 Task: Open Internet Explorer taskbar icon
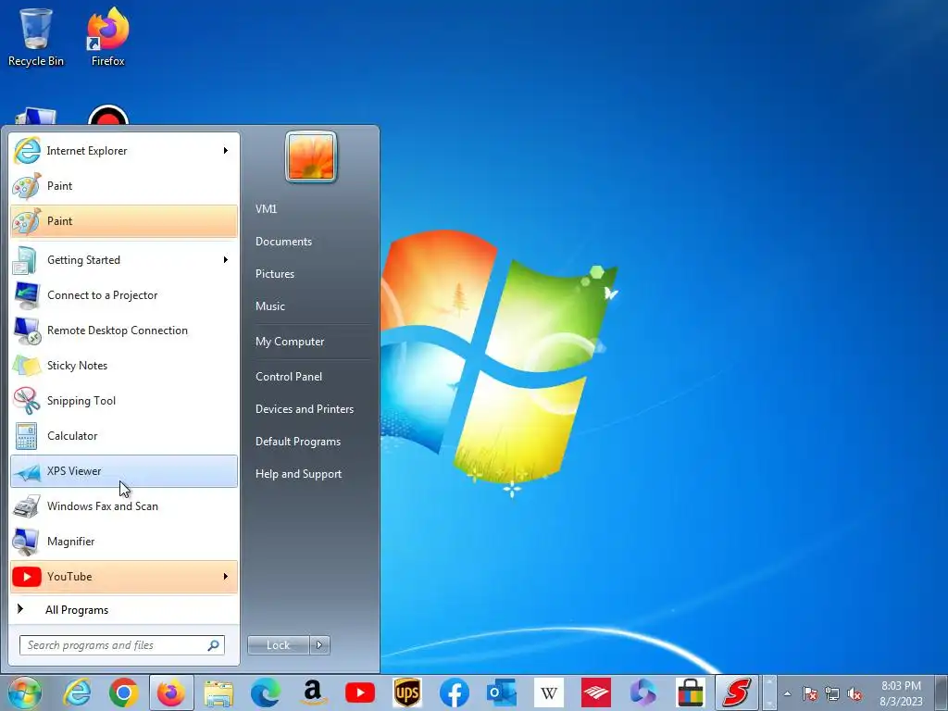coord(78,692)
